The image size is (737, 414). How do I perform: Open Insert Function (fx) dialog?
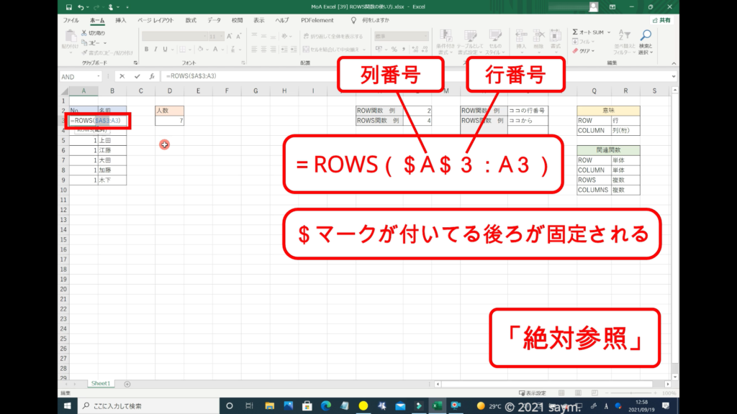point(151,76)
